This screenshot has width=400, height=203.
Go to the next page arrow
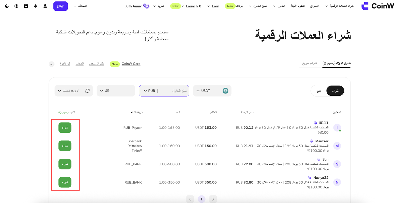tap(213, 199)
